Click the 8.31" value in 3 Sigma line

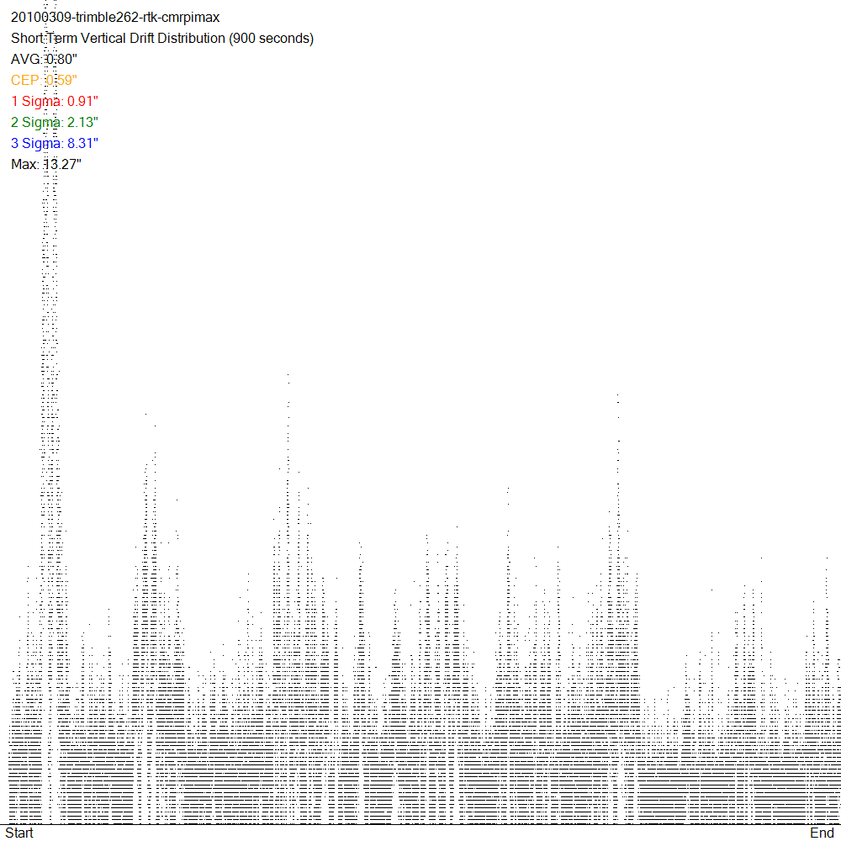click(x=82, y=144)
